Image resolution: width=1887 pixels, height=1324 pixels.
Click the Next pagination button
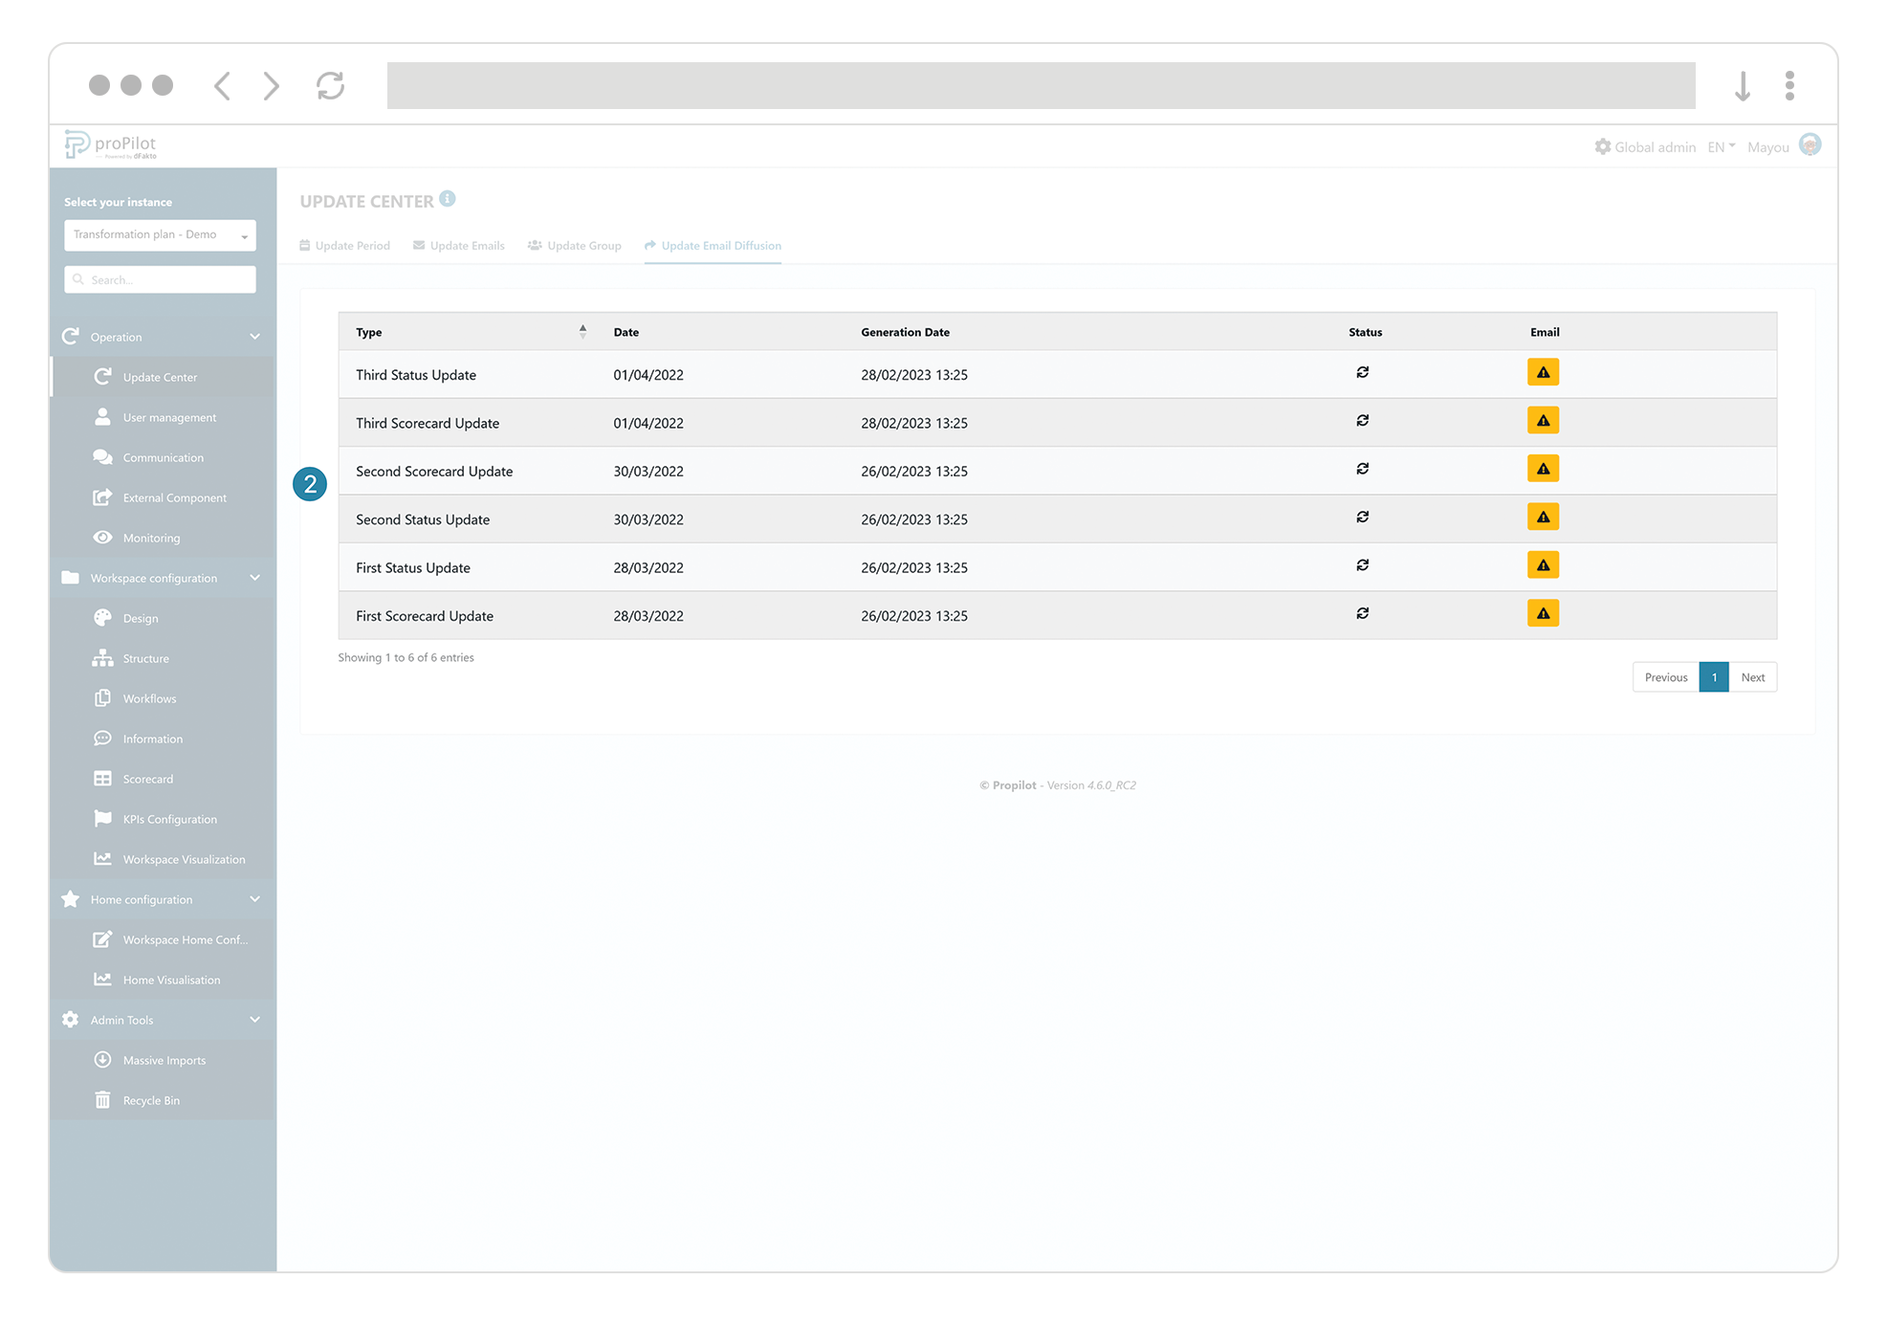[x=1752, y=677]
